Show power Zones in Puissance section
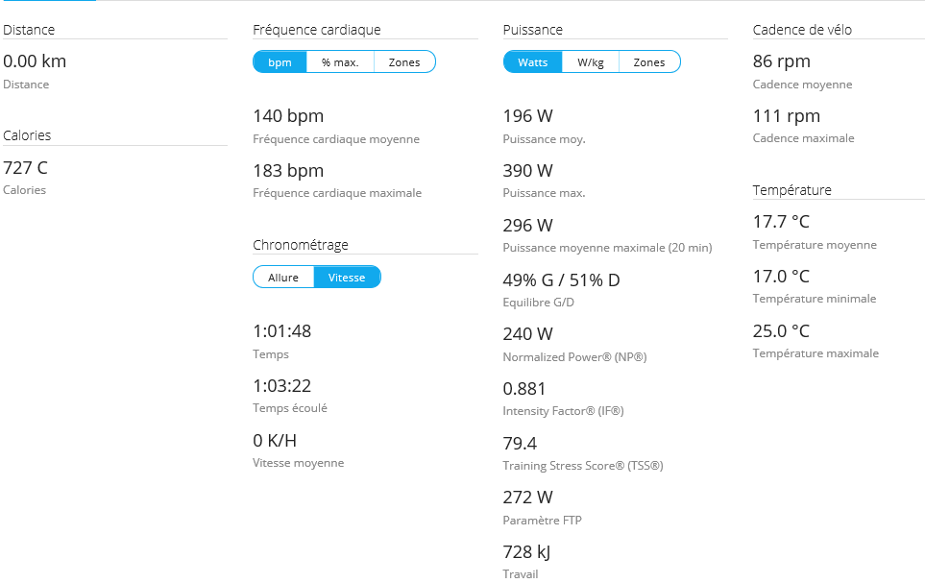Screen dimensions: 925x583 (x=649, y=62)
